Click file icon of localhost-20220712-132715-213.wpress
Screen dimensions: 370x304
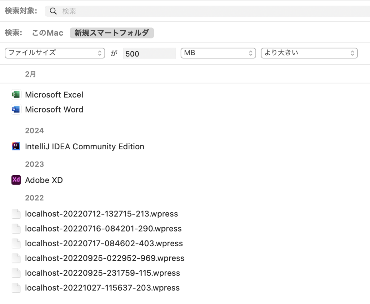(x=16, y=214)
